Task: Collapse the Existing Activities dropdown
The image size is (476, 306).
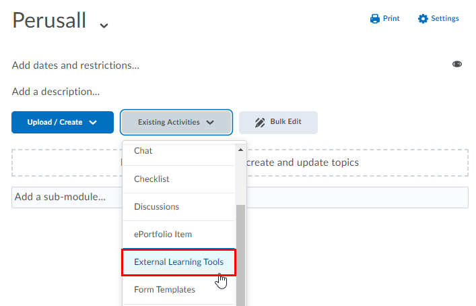Action: [176, 123]
